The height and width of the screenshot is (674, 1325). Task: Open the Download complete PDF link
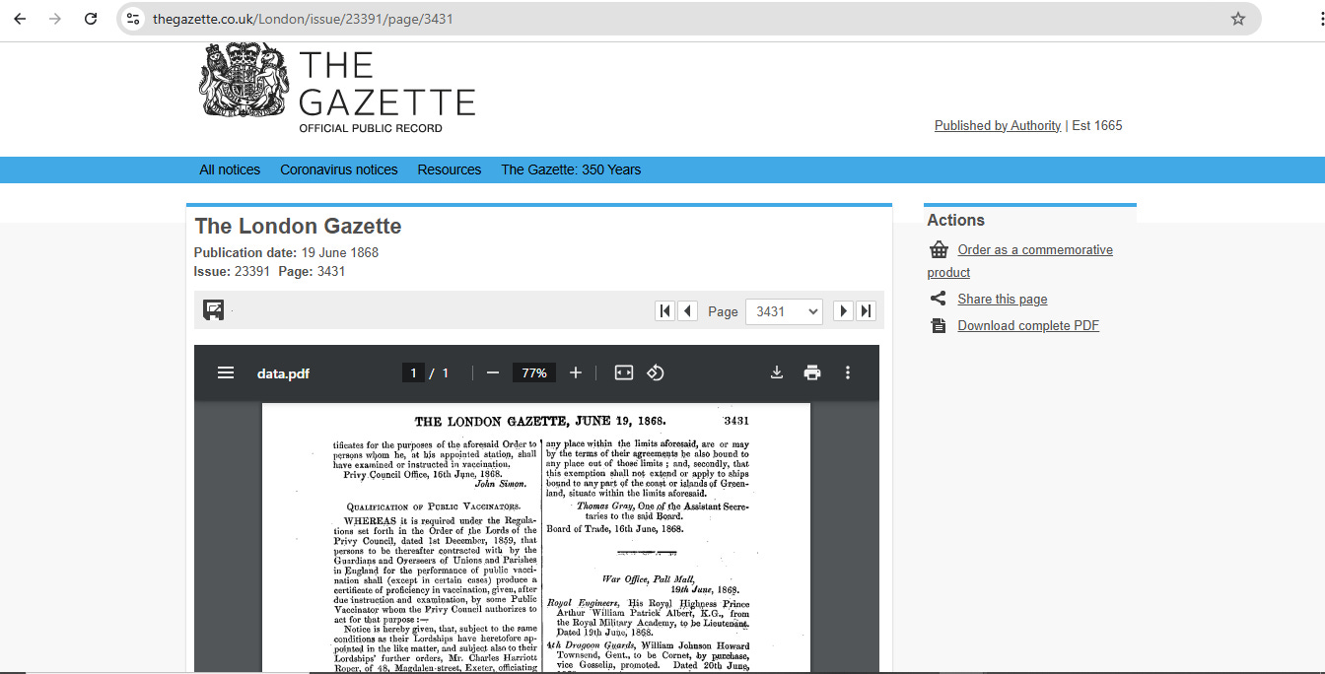click(x=1028, y=325)
